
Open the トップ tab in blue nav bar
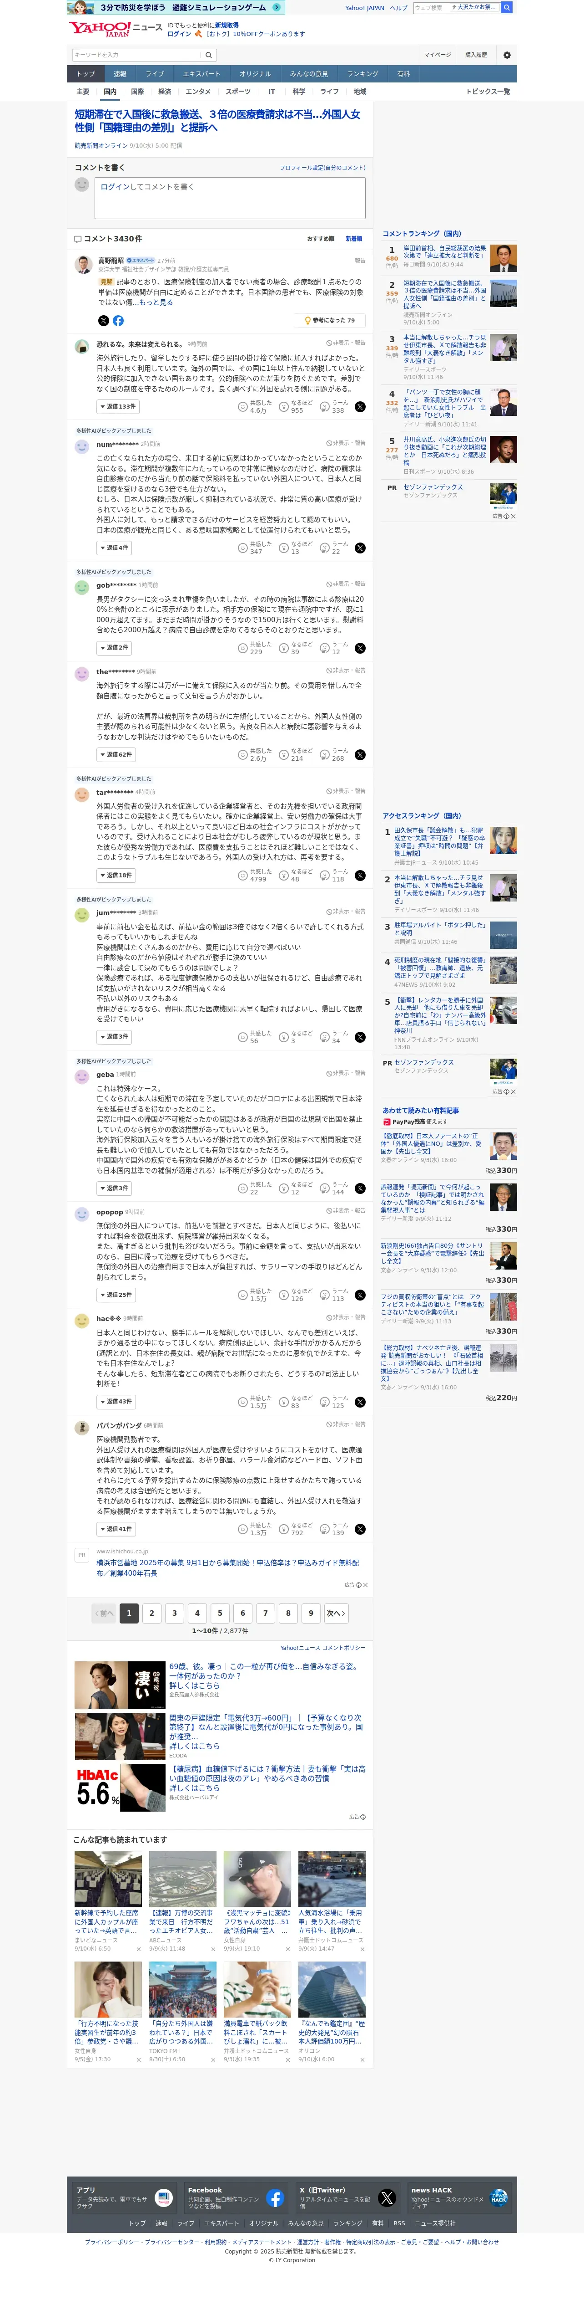[86, 74]
